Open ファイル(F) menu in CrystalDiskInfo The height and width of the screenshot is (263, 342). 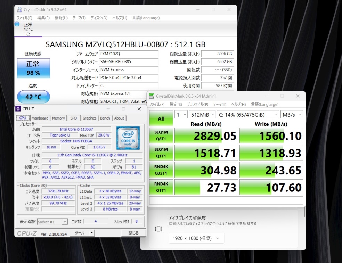(24, 18)
